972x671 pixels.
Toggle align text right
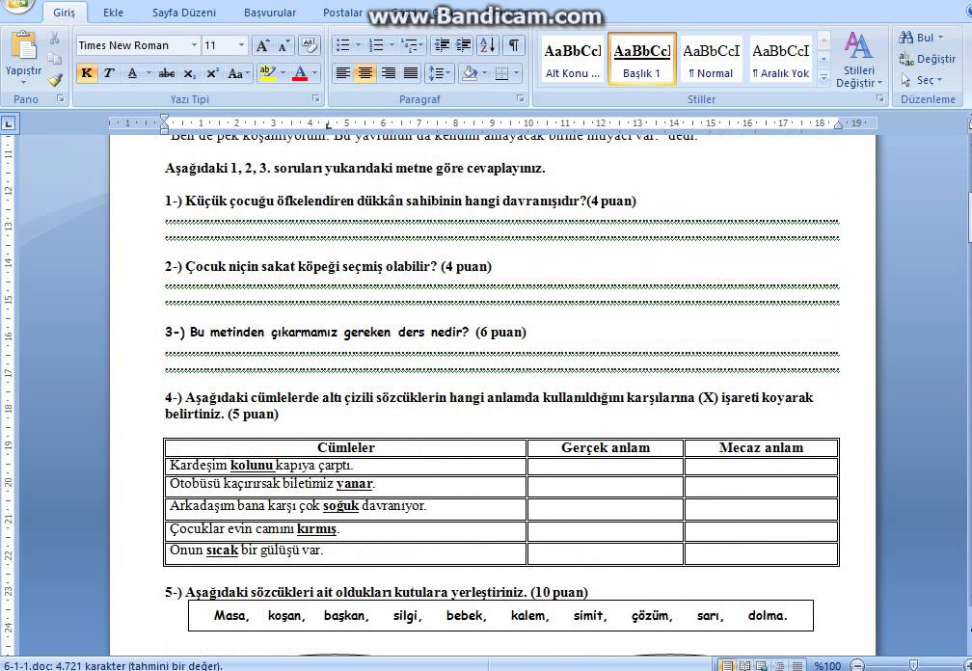coord(388,73)
